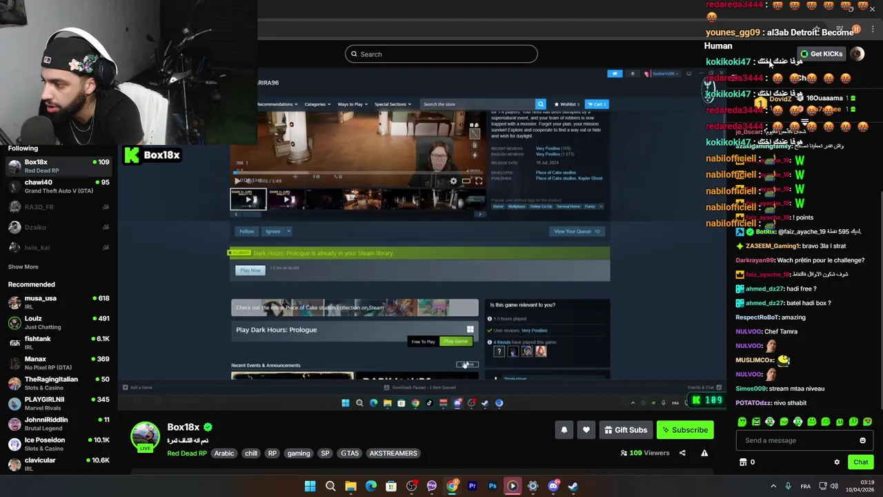Image resolution: width=883 pixels, height=497 pixels.
Task: Select the SP tag
Action: point(325,454)
